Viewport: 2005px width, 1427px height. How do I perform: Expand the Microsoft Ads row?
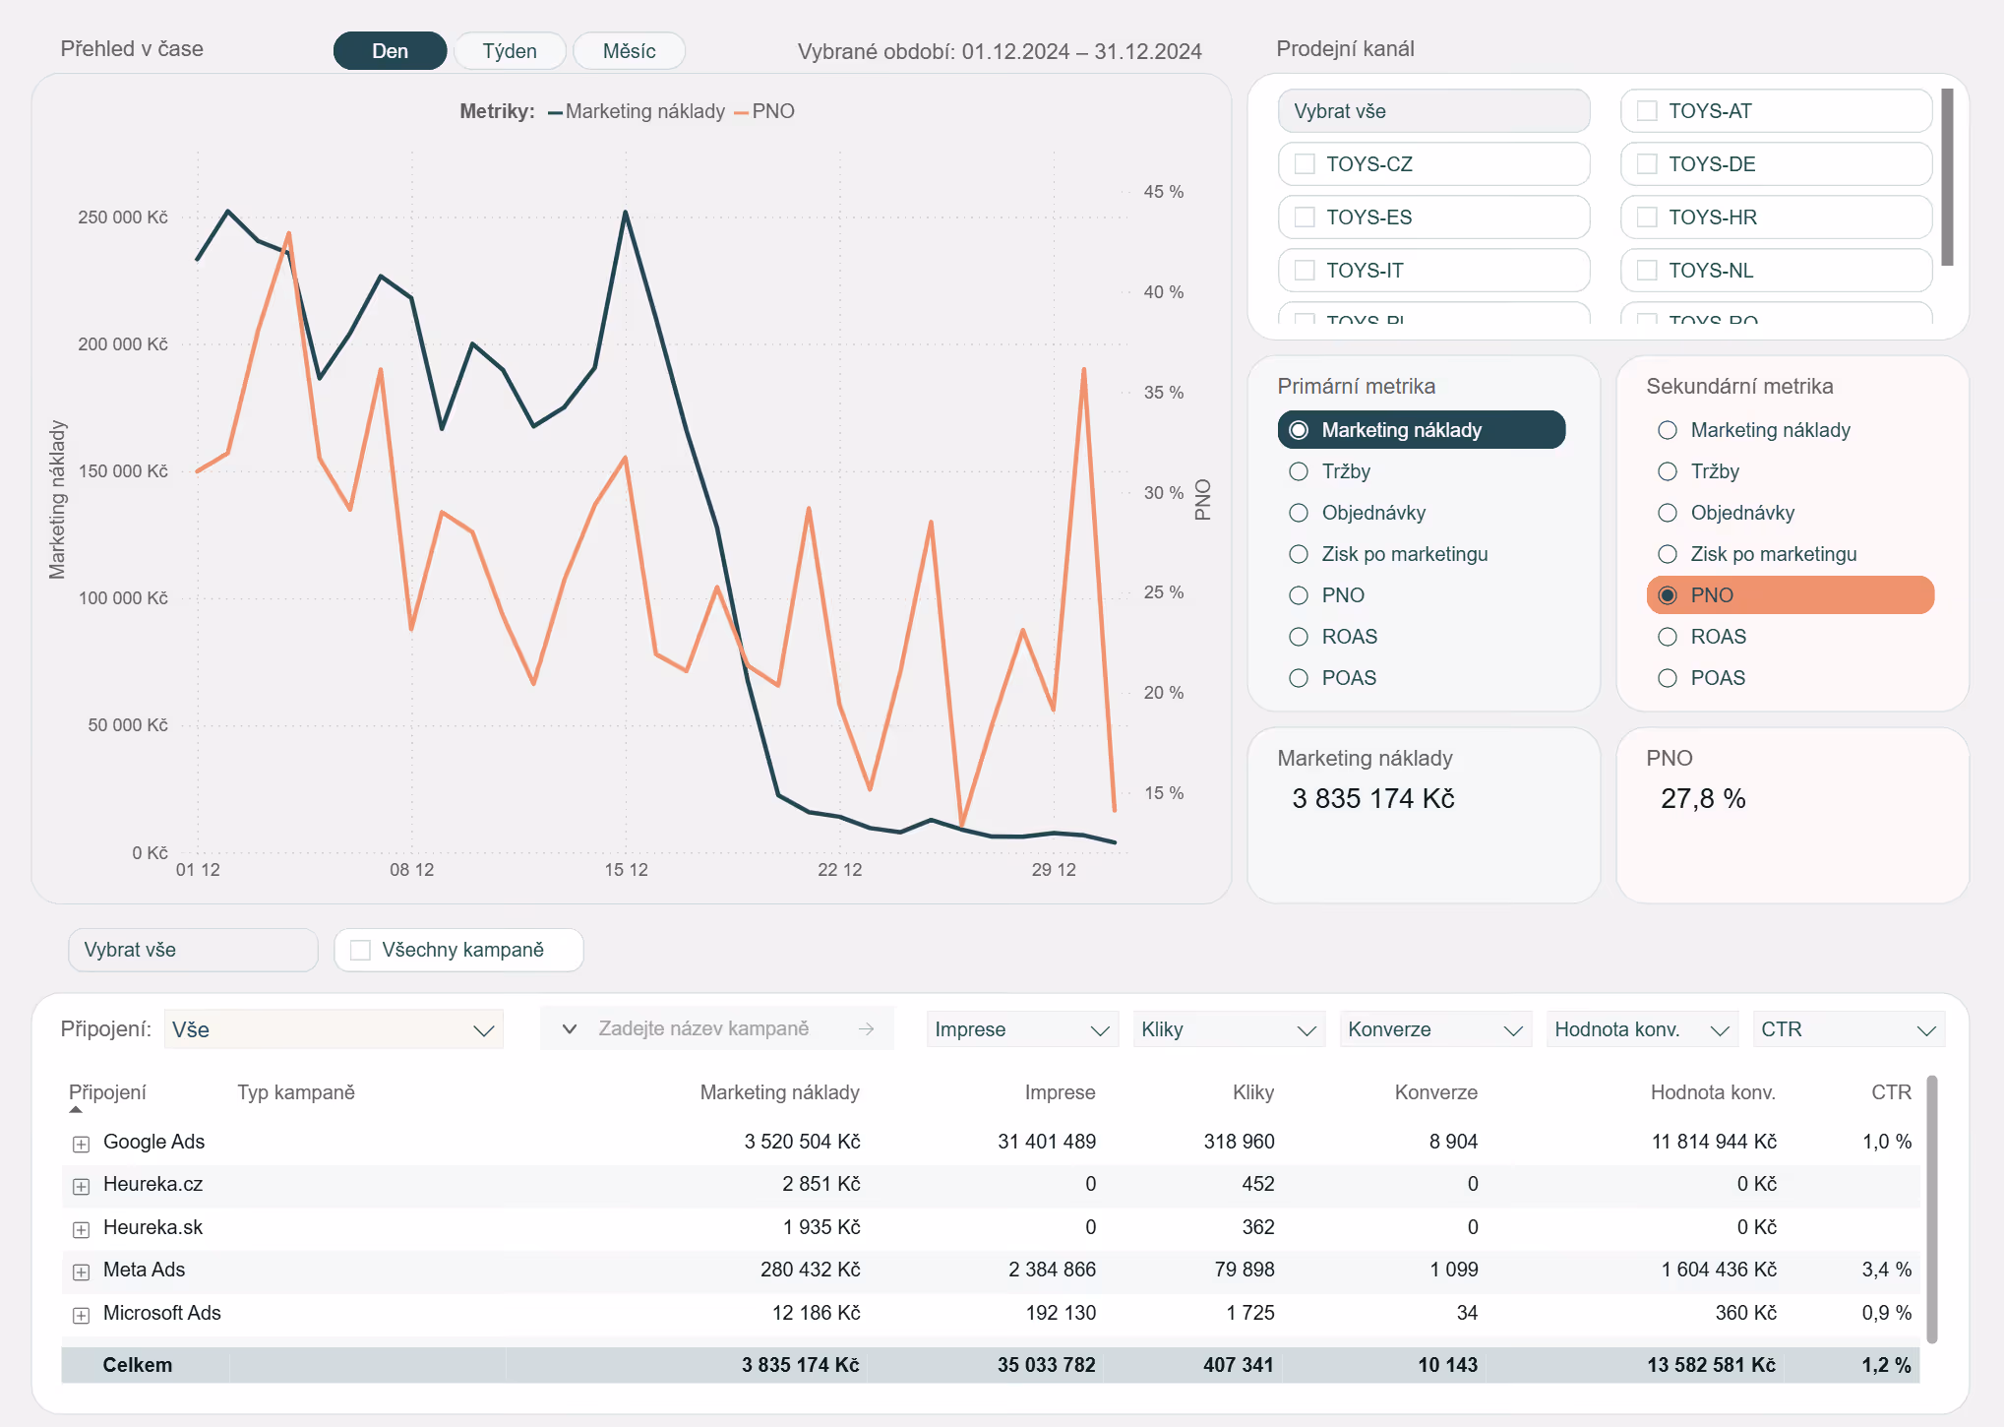click(82, 1315)
